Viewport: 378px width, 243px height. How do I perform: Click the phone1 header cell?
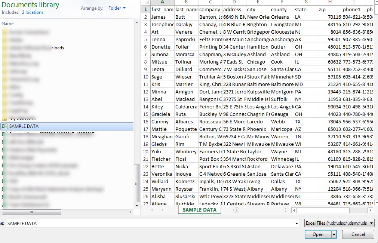(354, 10)
